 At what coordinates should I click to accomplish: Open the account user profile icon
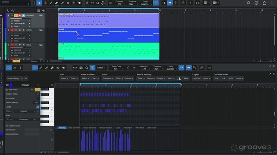coord(248,3)
